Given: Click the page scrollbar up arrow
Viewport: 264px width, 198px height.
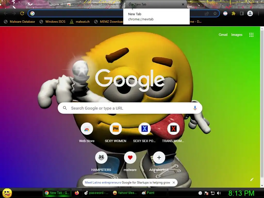Looking at the screenshot, I should click(262, 29).
